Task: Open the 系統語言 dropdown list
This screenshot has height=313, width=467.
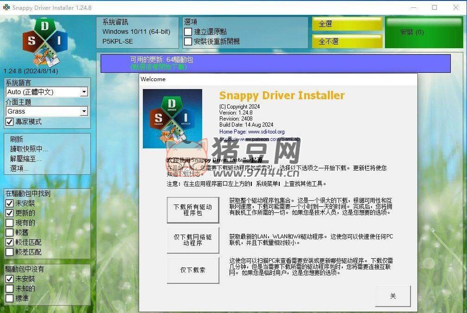Action: 84,92
